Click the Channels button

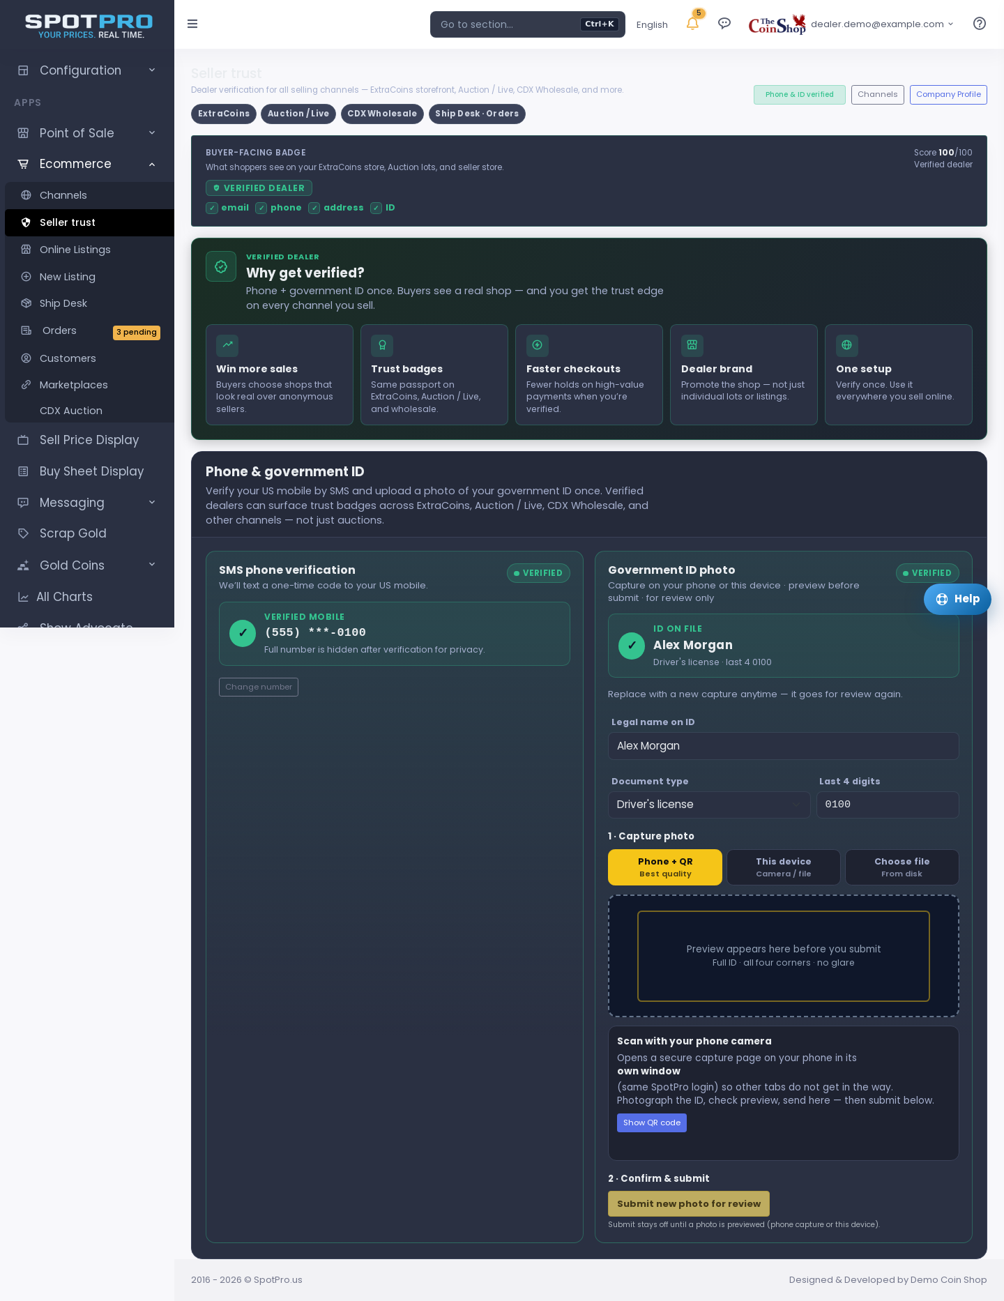click(x=878, y=95)
